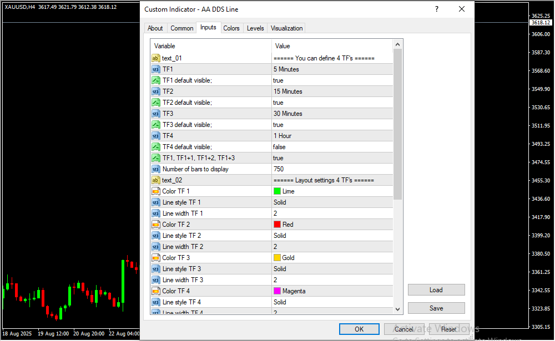Toggle the TF1, TF1+1, TF1+2, TF1+3 value

[x=331, y=158]
